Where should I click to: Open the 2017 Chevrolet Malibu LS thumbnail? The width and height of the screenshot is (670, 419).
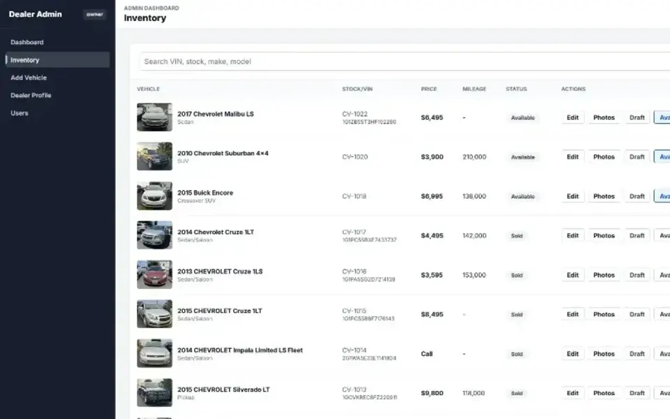point(154,117)
